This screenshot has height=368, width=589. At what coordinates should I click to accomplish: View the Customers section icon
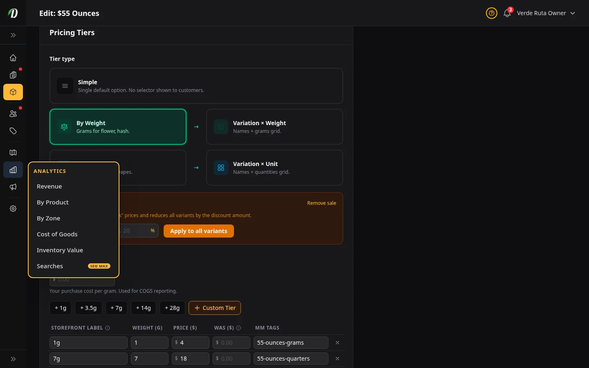[x=13, y=114]
